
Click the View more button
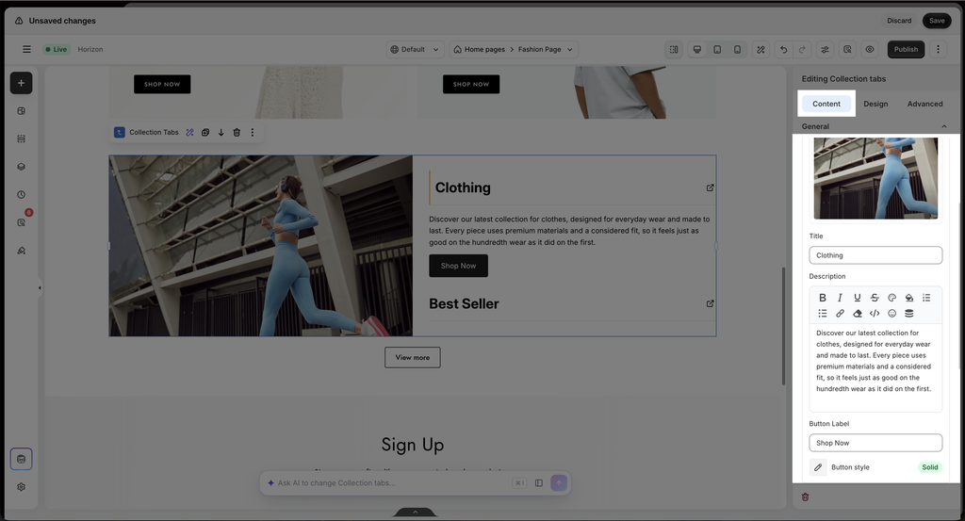(x=413, y=357)
